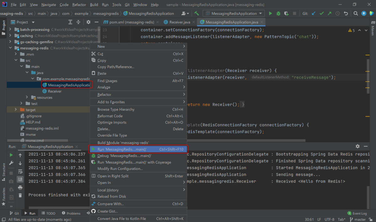Collapse the src directory

(16, 60)
